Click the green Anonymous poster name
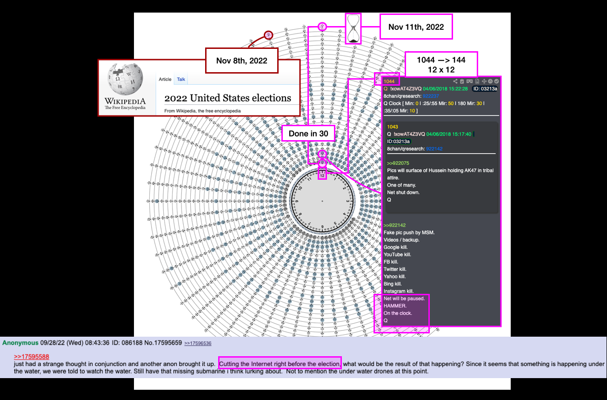This screenshot has width=607, height=400. [20, 343]
